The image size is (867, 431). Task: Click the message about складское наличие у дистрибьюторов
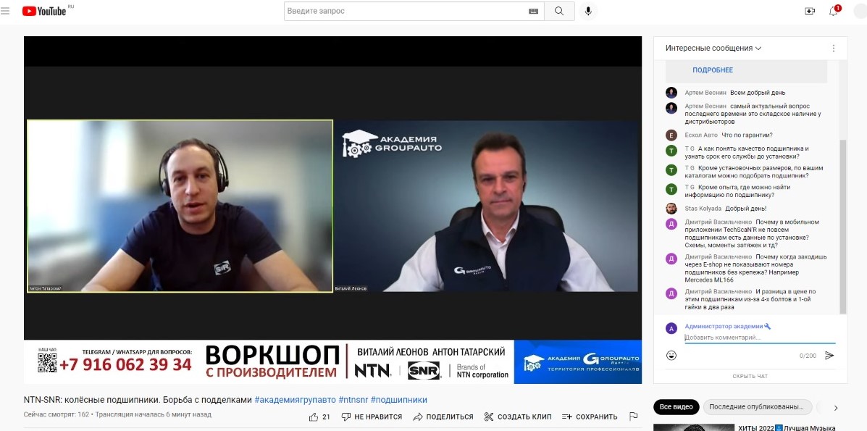[753, 114]
